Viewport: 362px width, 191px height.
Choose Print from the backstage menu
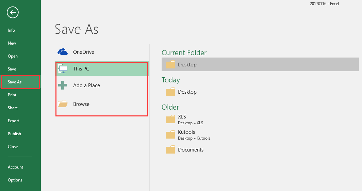12,95
